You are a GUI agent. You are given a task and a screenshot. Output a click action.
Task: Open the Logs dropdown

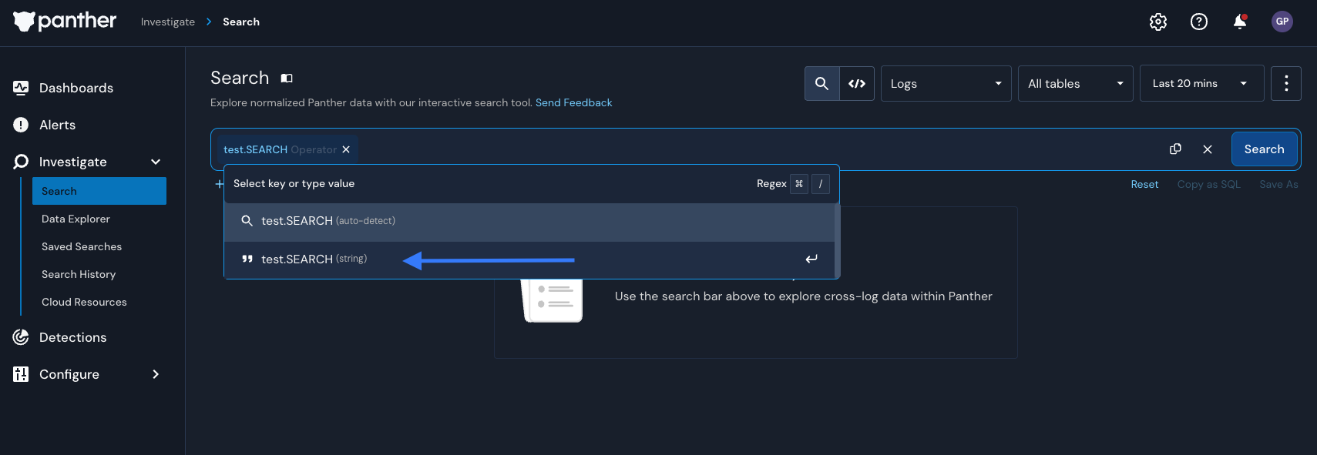pyautogui.click(x=946, y=83)
